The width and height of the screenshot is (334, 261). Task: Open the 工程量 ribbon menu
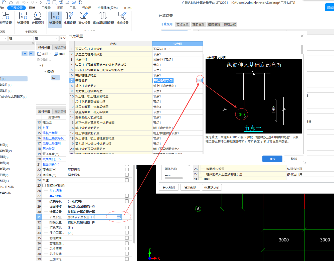pos(46,8)
